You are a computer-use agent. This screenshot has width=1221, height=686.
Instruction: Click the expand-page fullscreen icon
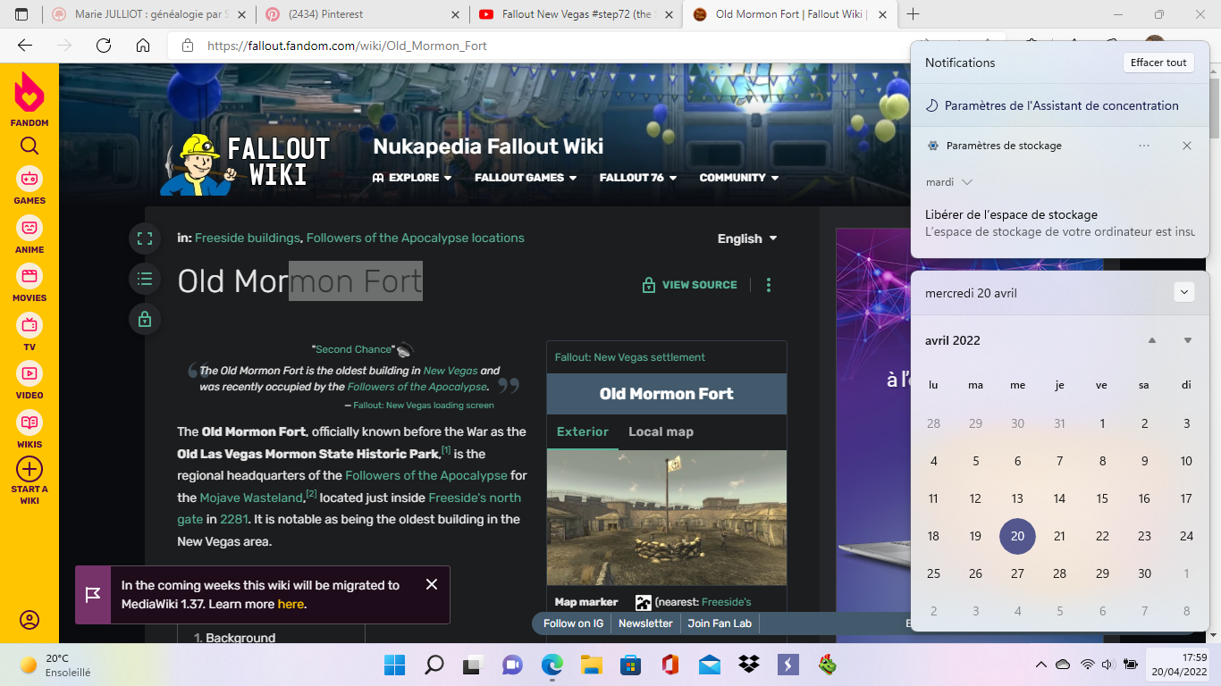(145, 238)
